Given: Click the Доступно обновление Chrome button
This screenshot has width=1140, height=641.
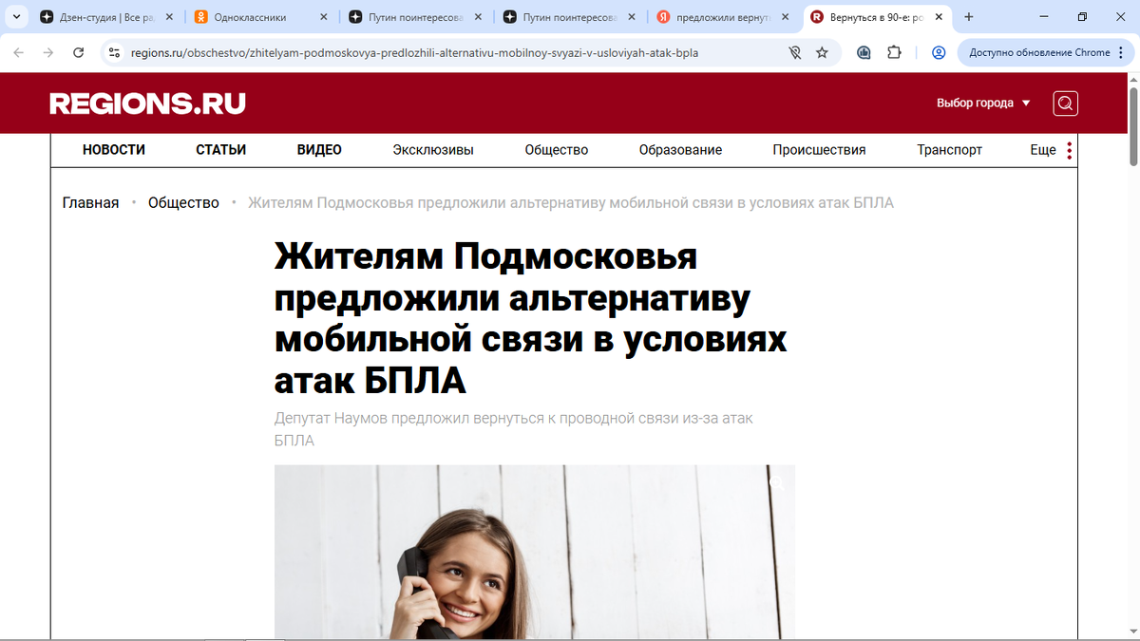Looking at the screenshot, I should (1039, 53).
